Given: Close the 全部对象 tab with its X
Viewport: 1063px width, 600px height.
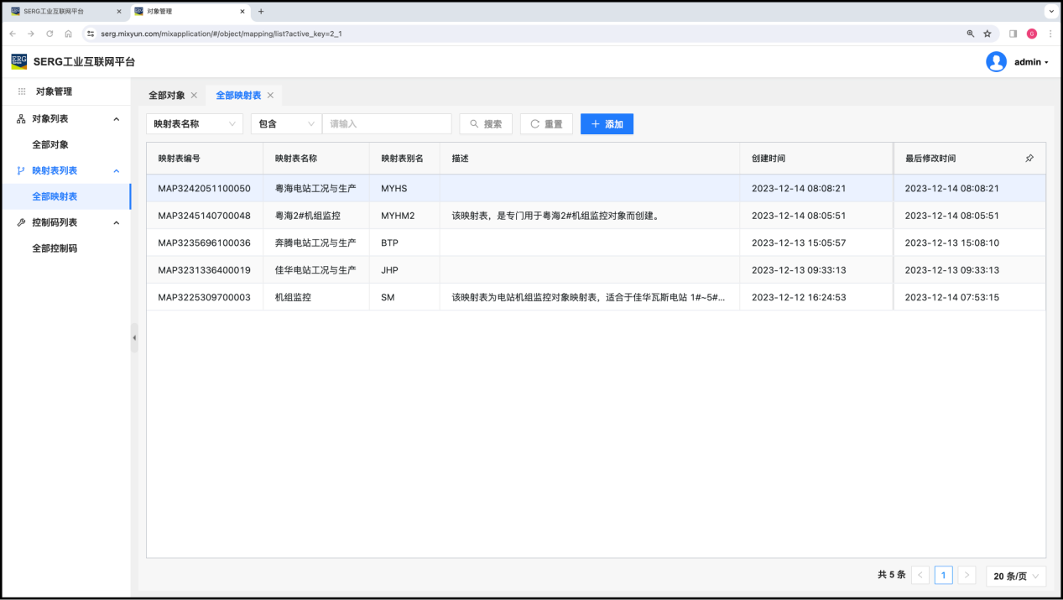Looking at the screenshot, I should (194, 96).
